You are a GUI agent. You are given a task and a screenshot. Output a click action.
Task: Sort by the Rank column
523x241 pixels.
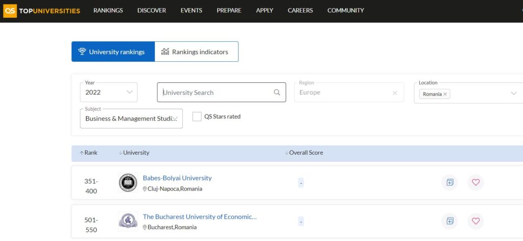click(x=89, y=153)
